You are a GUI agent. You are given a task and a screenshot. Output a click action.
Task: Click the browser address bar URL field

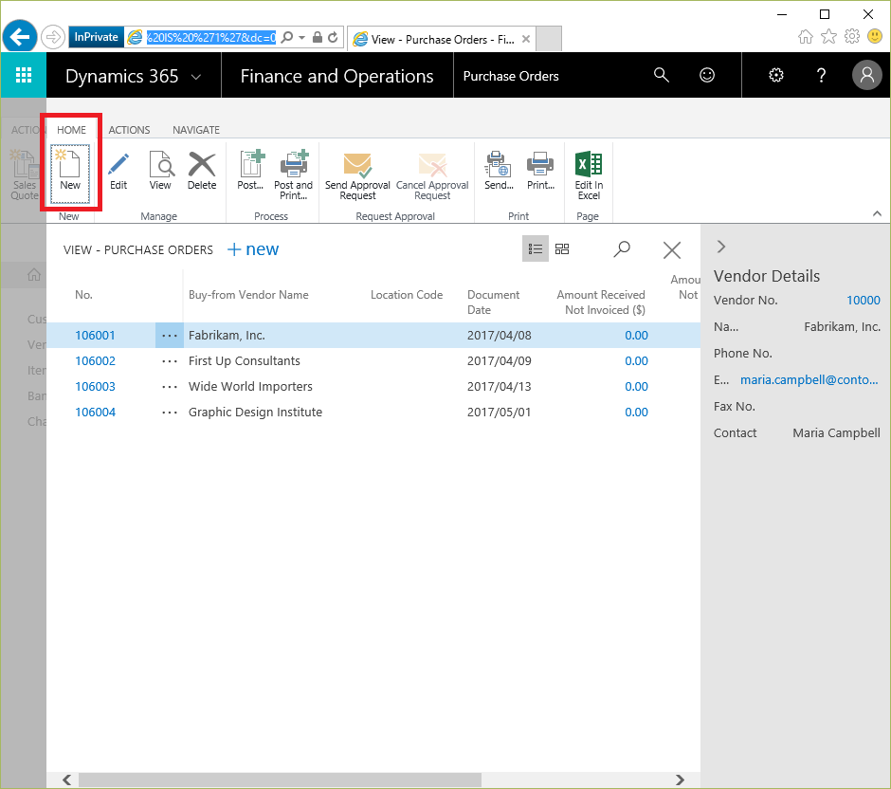pyautogui.click(x=211, y=38)
